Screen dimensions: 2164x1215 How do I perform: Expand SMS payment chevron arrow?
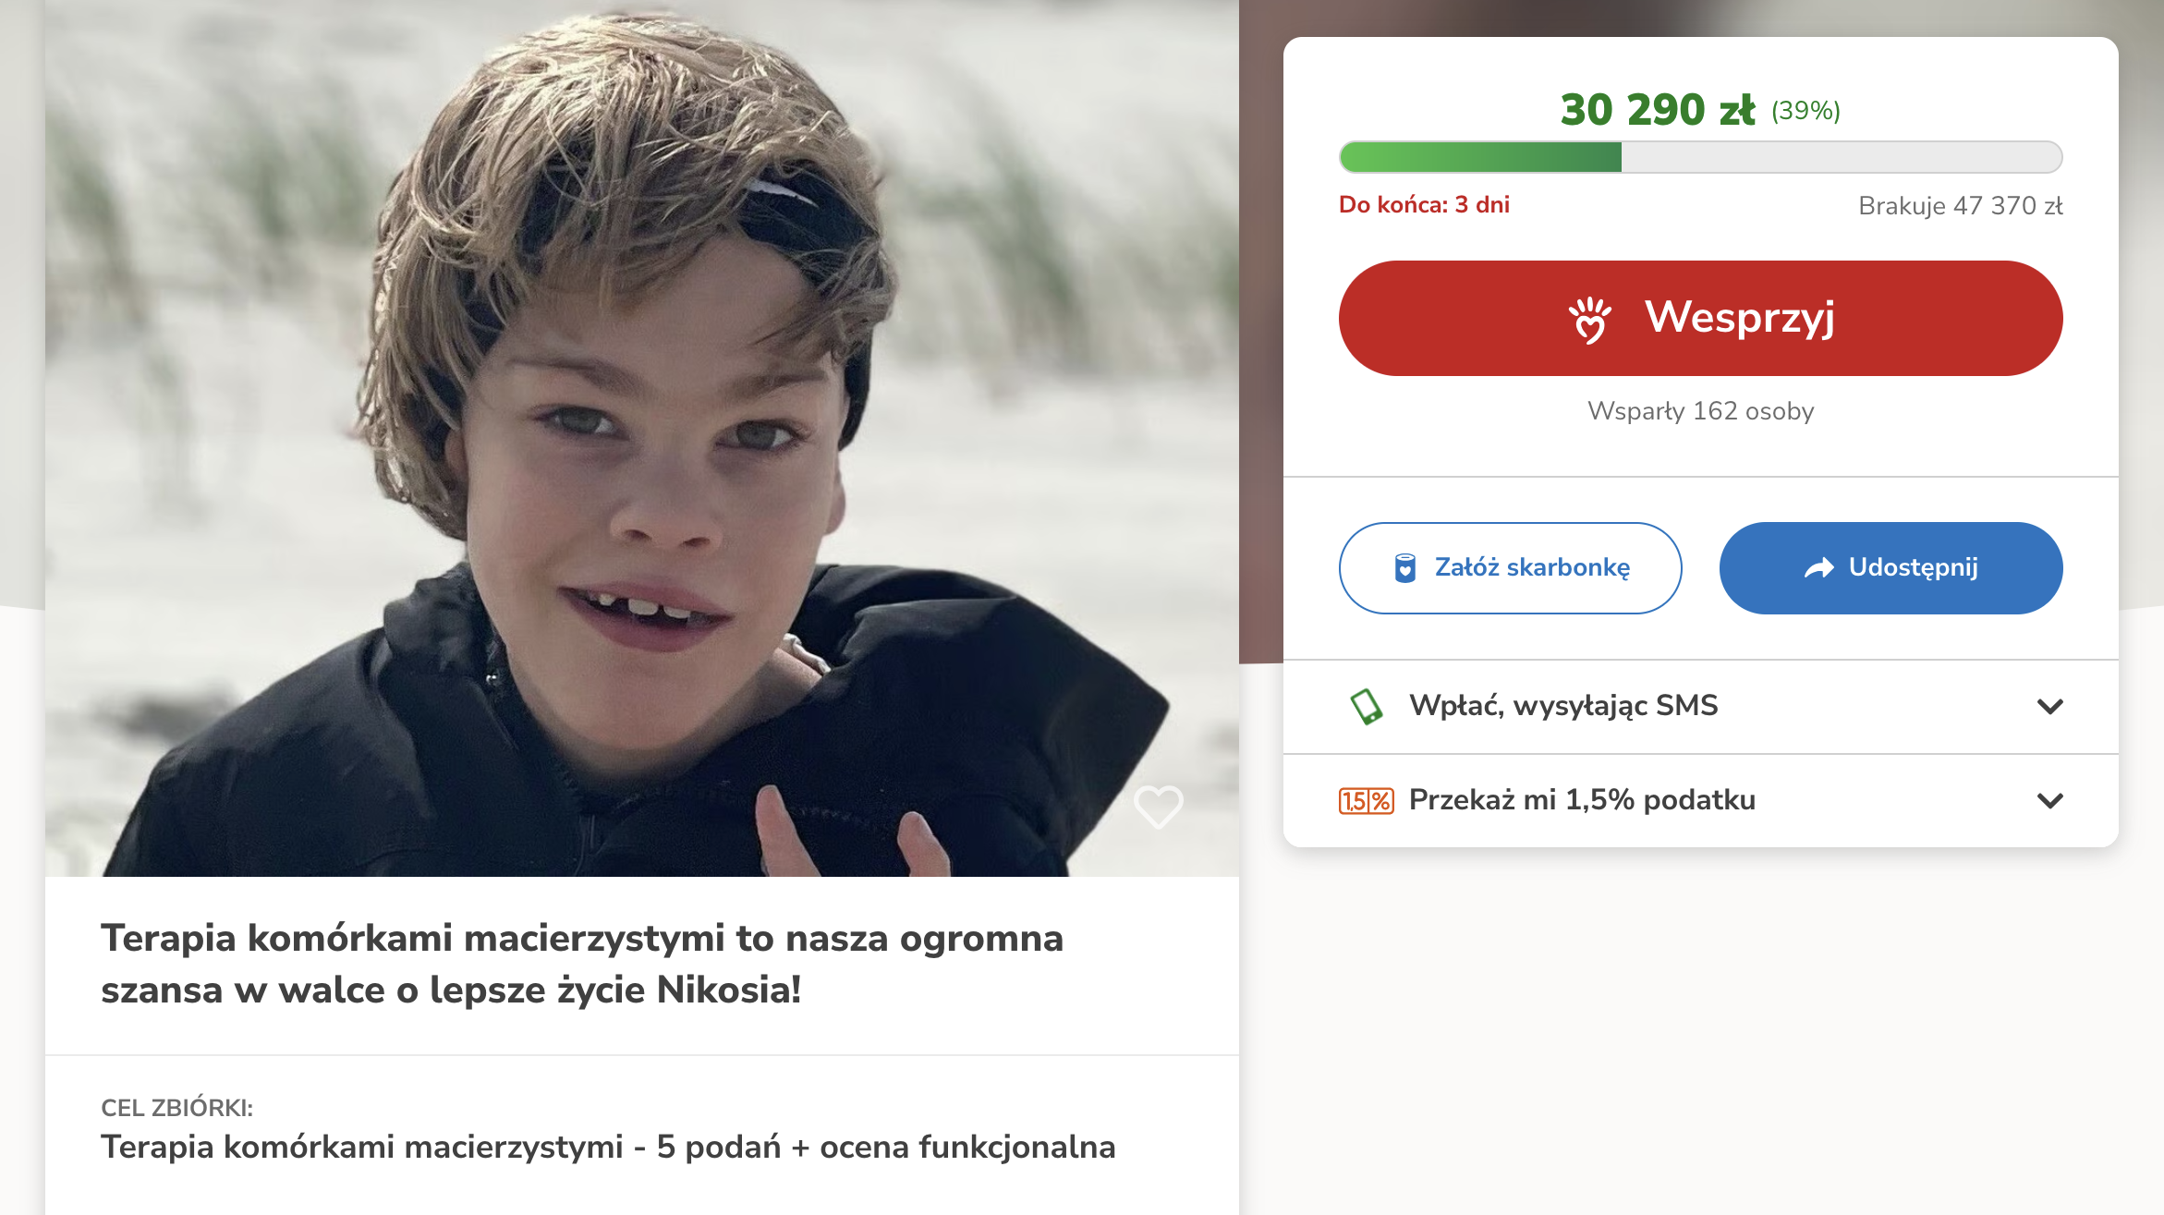coord(2050,707)
